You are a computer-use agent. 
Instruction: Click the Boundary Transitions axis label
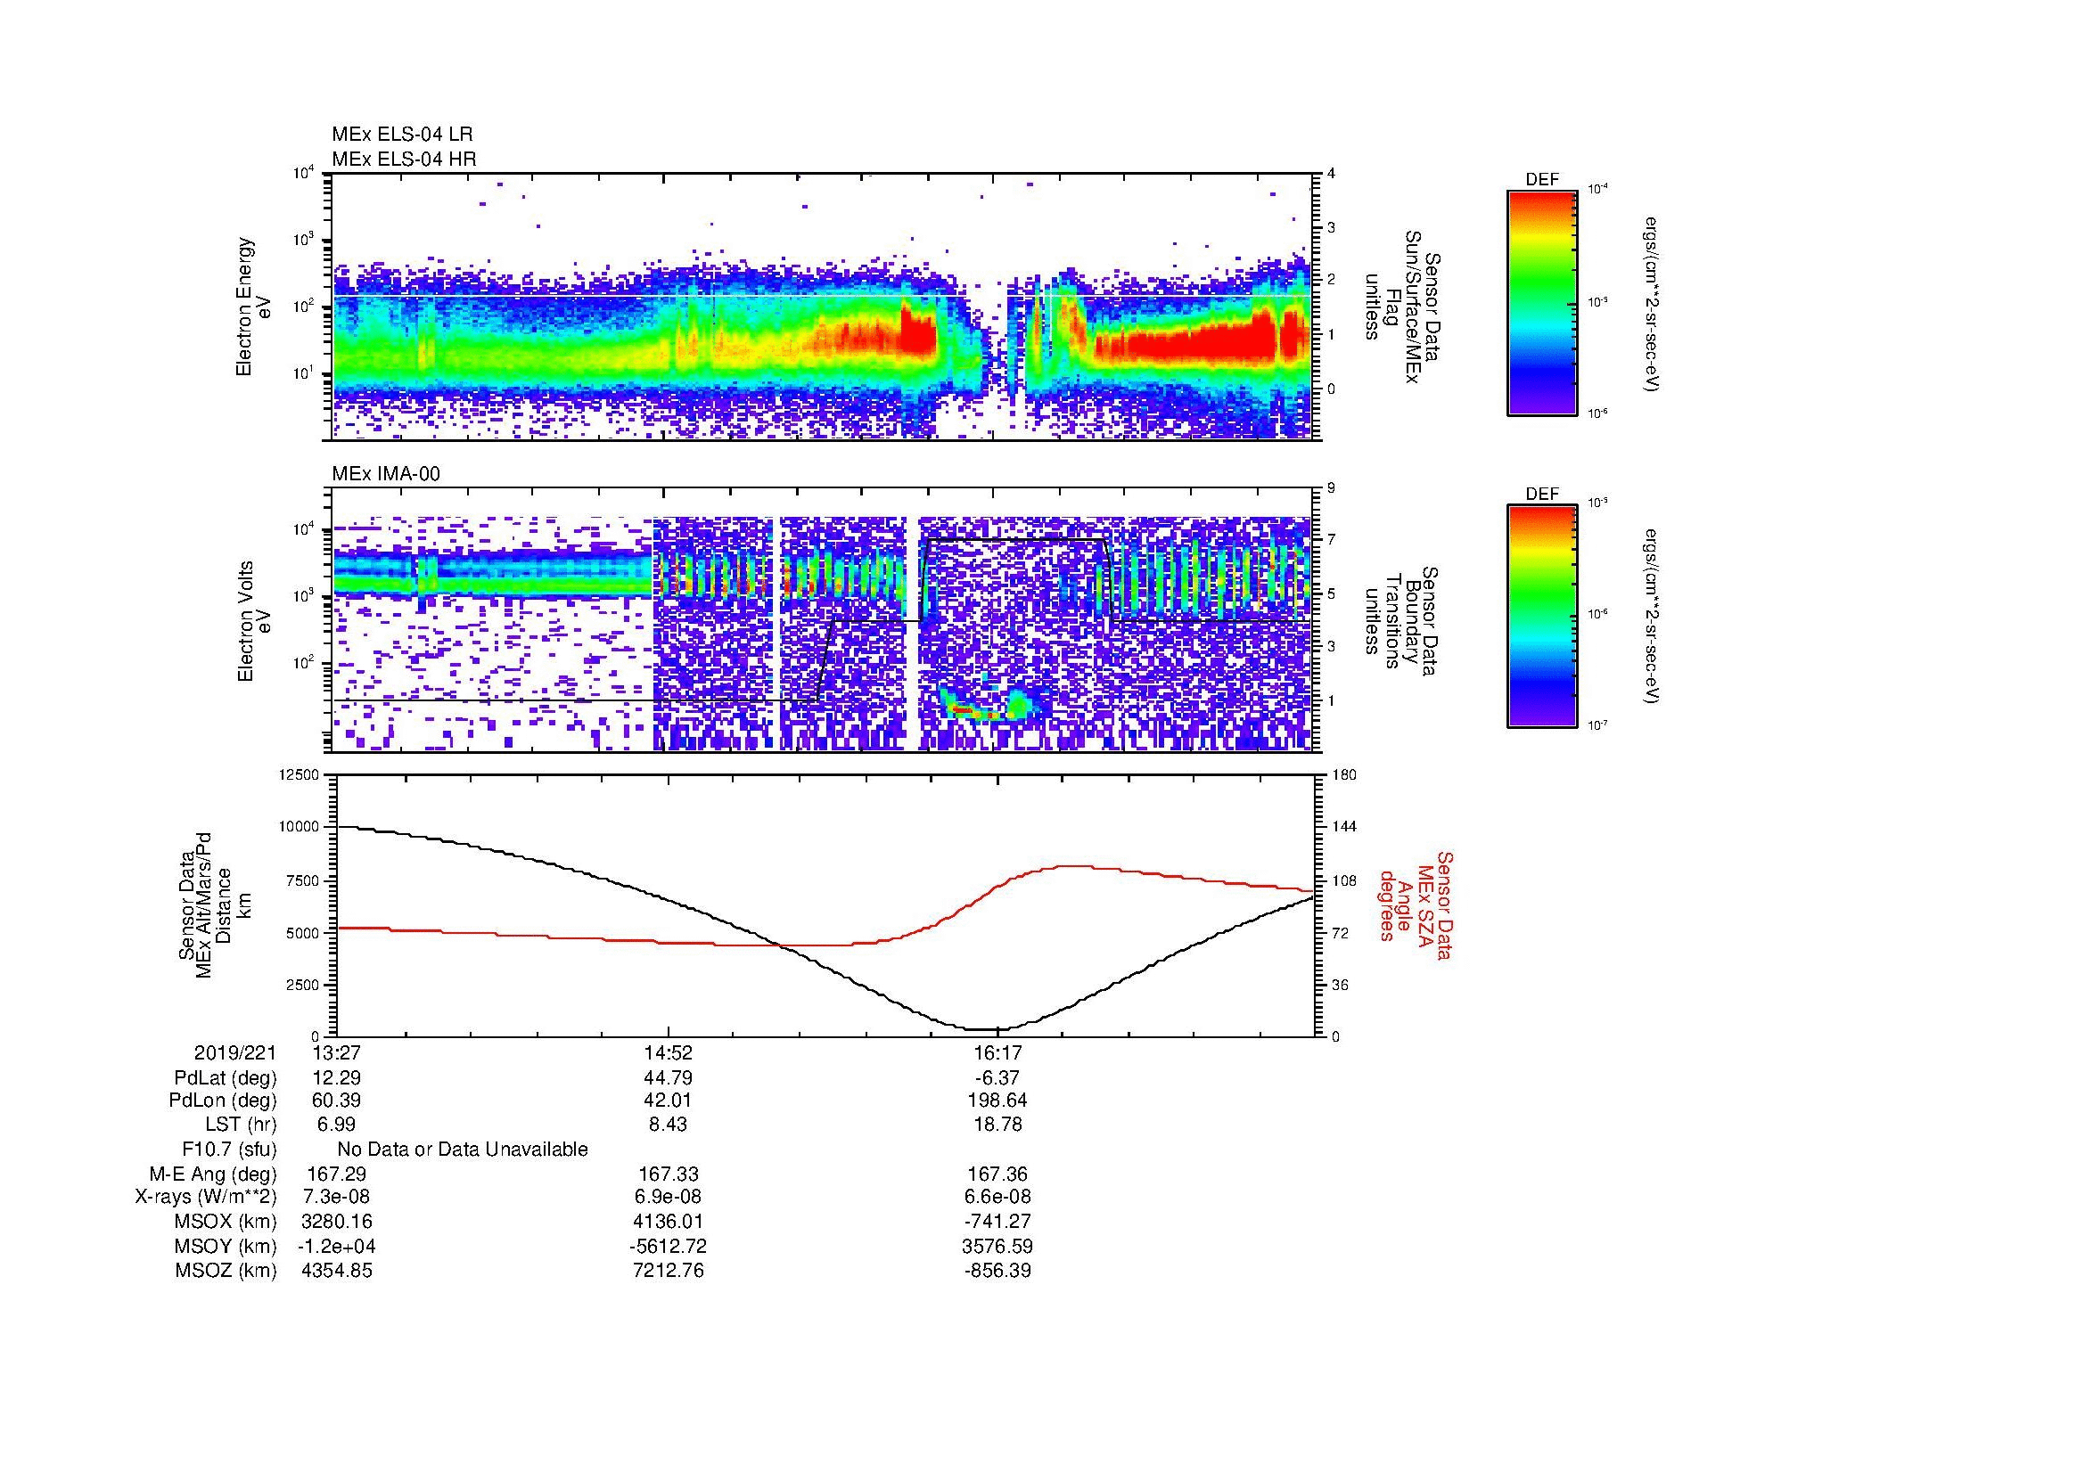click(x=1402, y=623)
